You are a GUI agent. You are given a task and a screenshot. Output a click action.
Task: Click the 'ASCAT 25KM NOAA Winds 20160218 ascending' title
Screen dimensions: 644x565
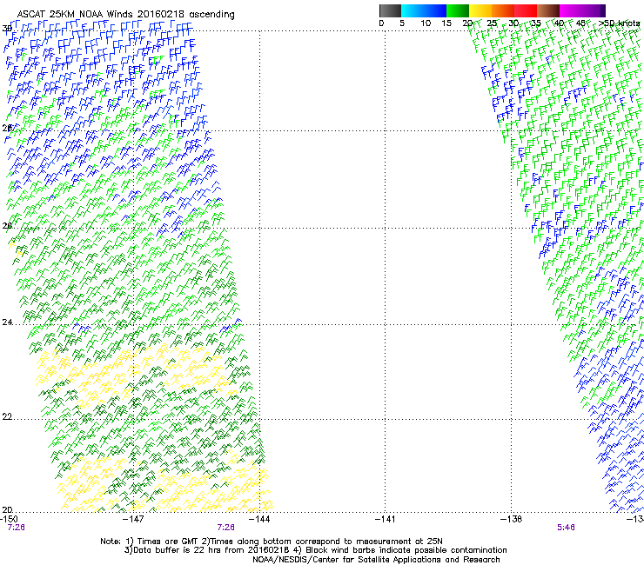[x=125, y=15]
